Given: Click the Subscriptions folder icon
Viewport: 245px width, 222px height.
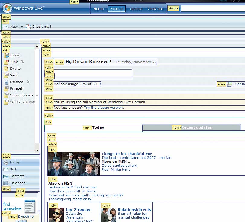Looking at the screenshot, I should [6, 95].
